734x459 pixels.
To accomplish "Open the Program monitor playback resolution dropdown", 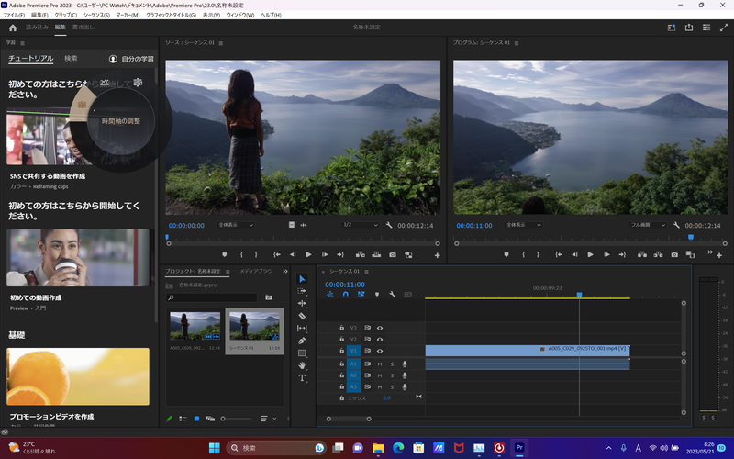I will point(646,225).
